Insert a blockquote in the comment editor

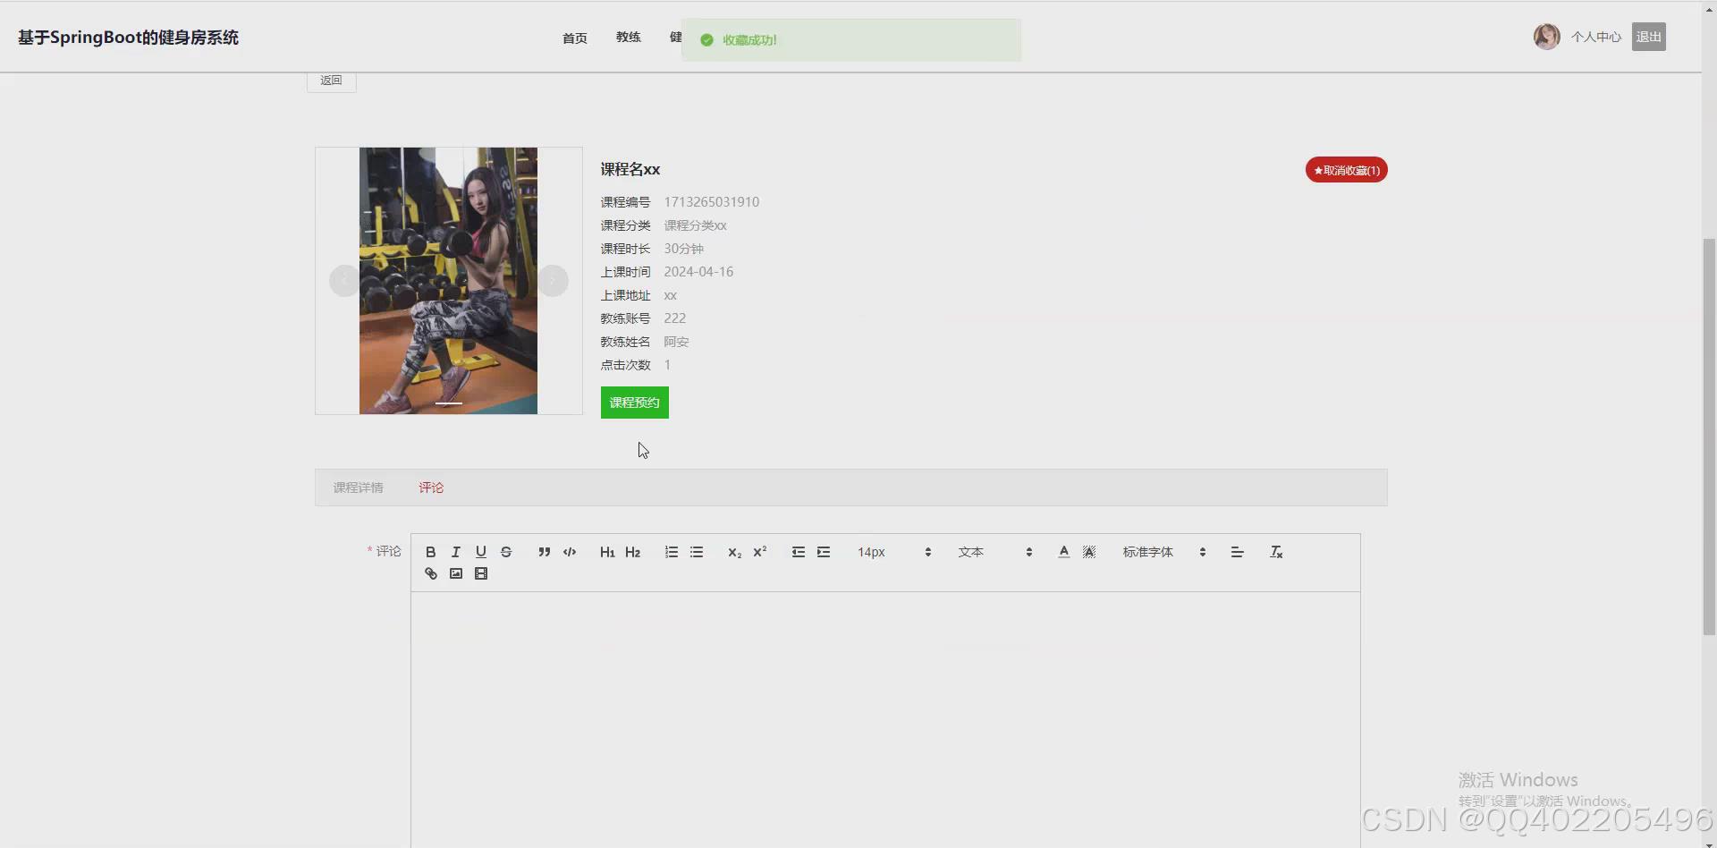(x=544, y=552)
